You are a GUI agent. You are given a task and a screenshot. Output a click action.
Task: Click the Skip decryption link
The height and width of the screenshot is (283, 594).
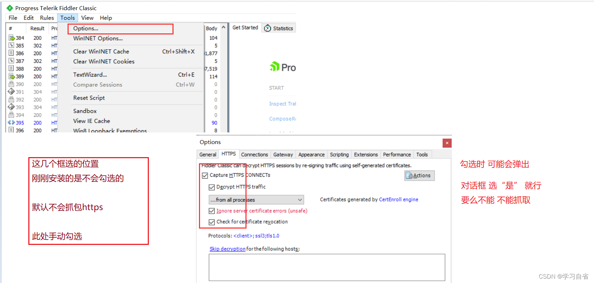[x=228, y=249]
